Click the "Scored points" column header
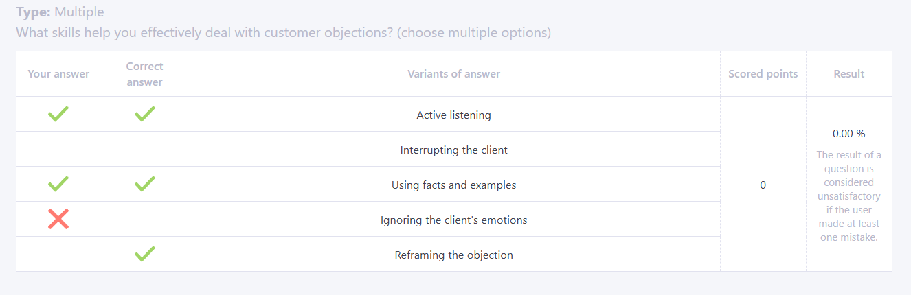The image size is (911, 295). point(763,74)
